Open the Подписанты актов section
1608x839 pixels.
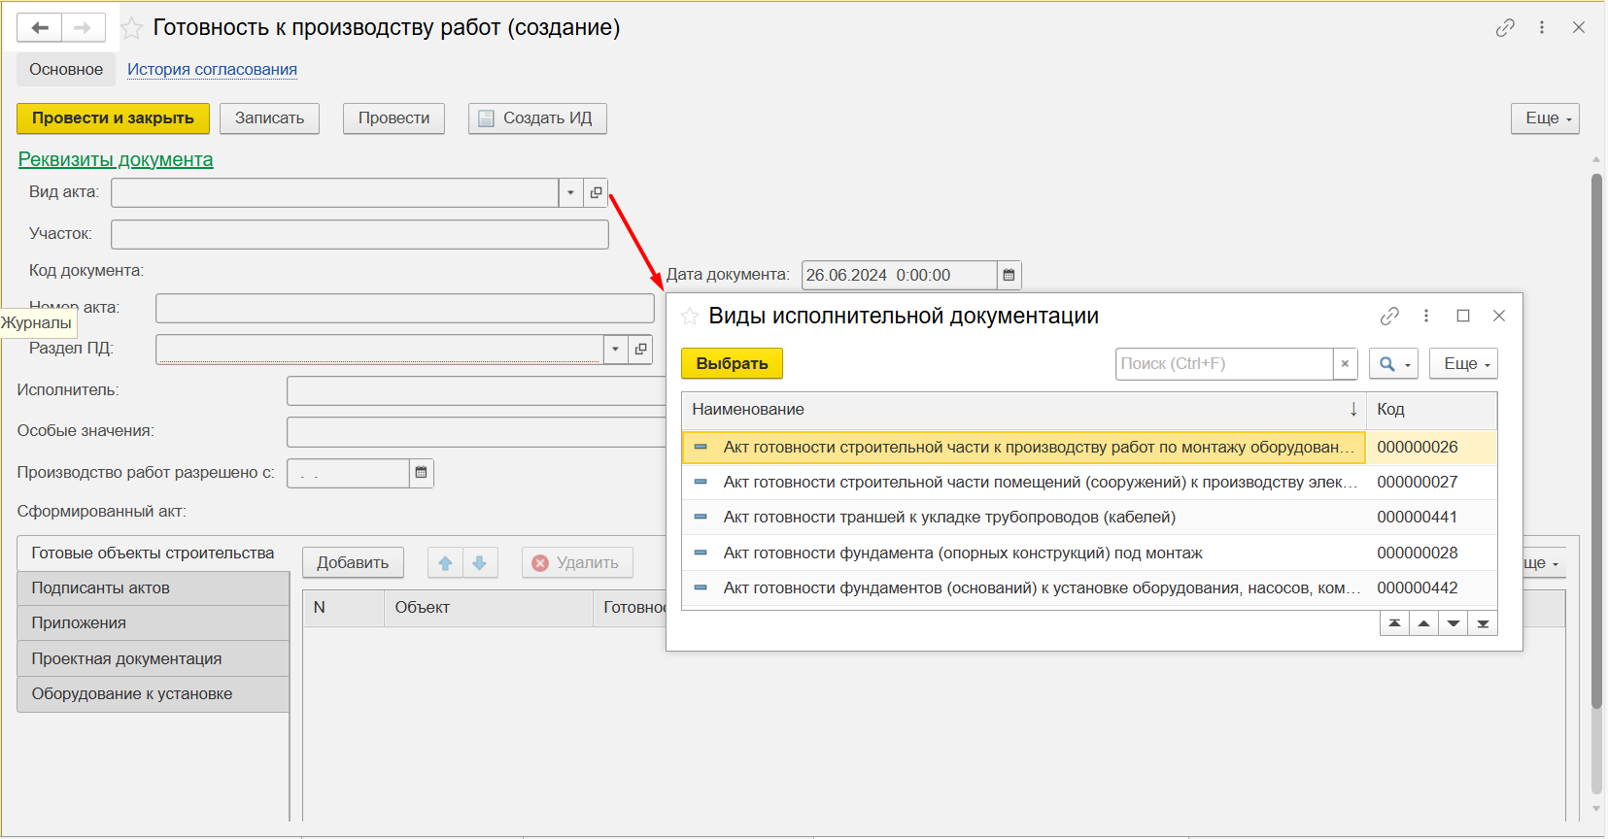pyautogui.click(x=153, y=588)
